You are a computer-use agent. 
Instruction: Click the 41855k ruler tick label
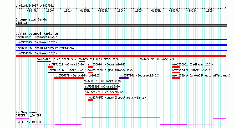click(138, 11)
